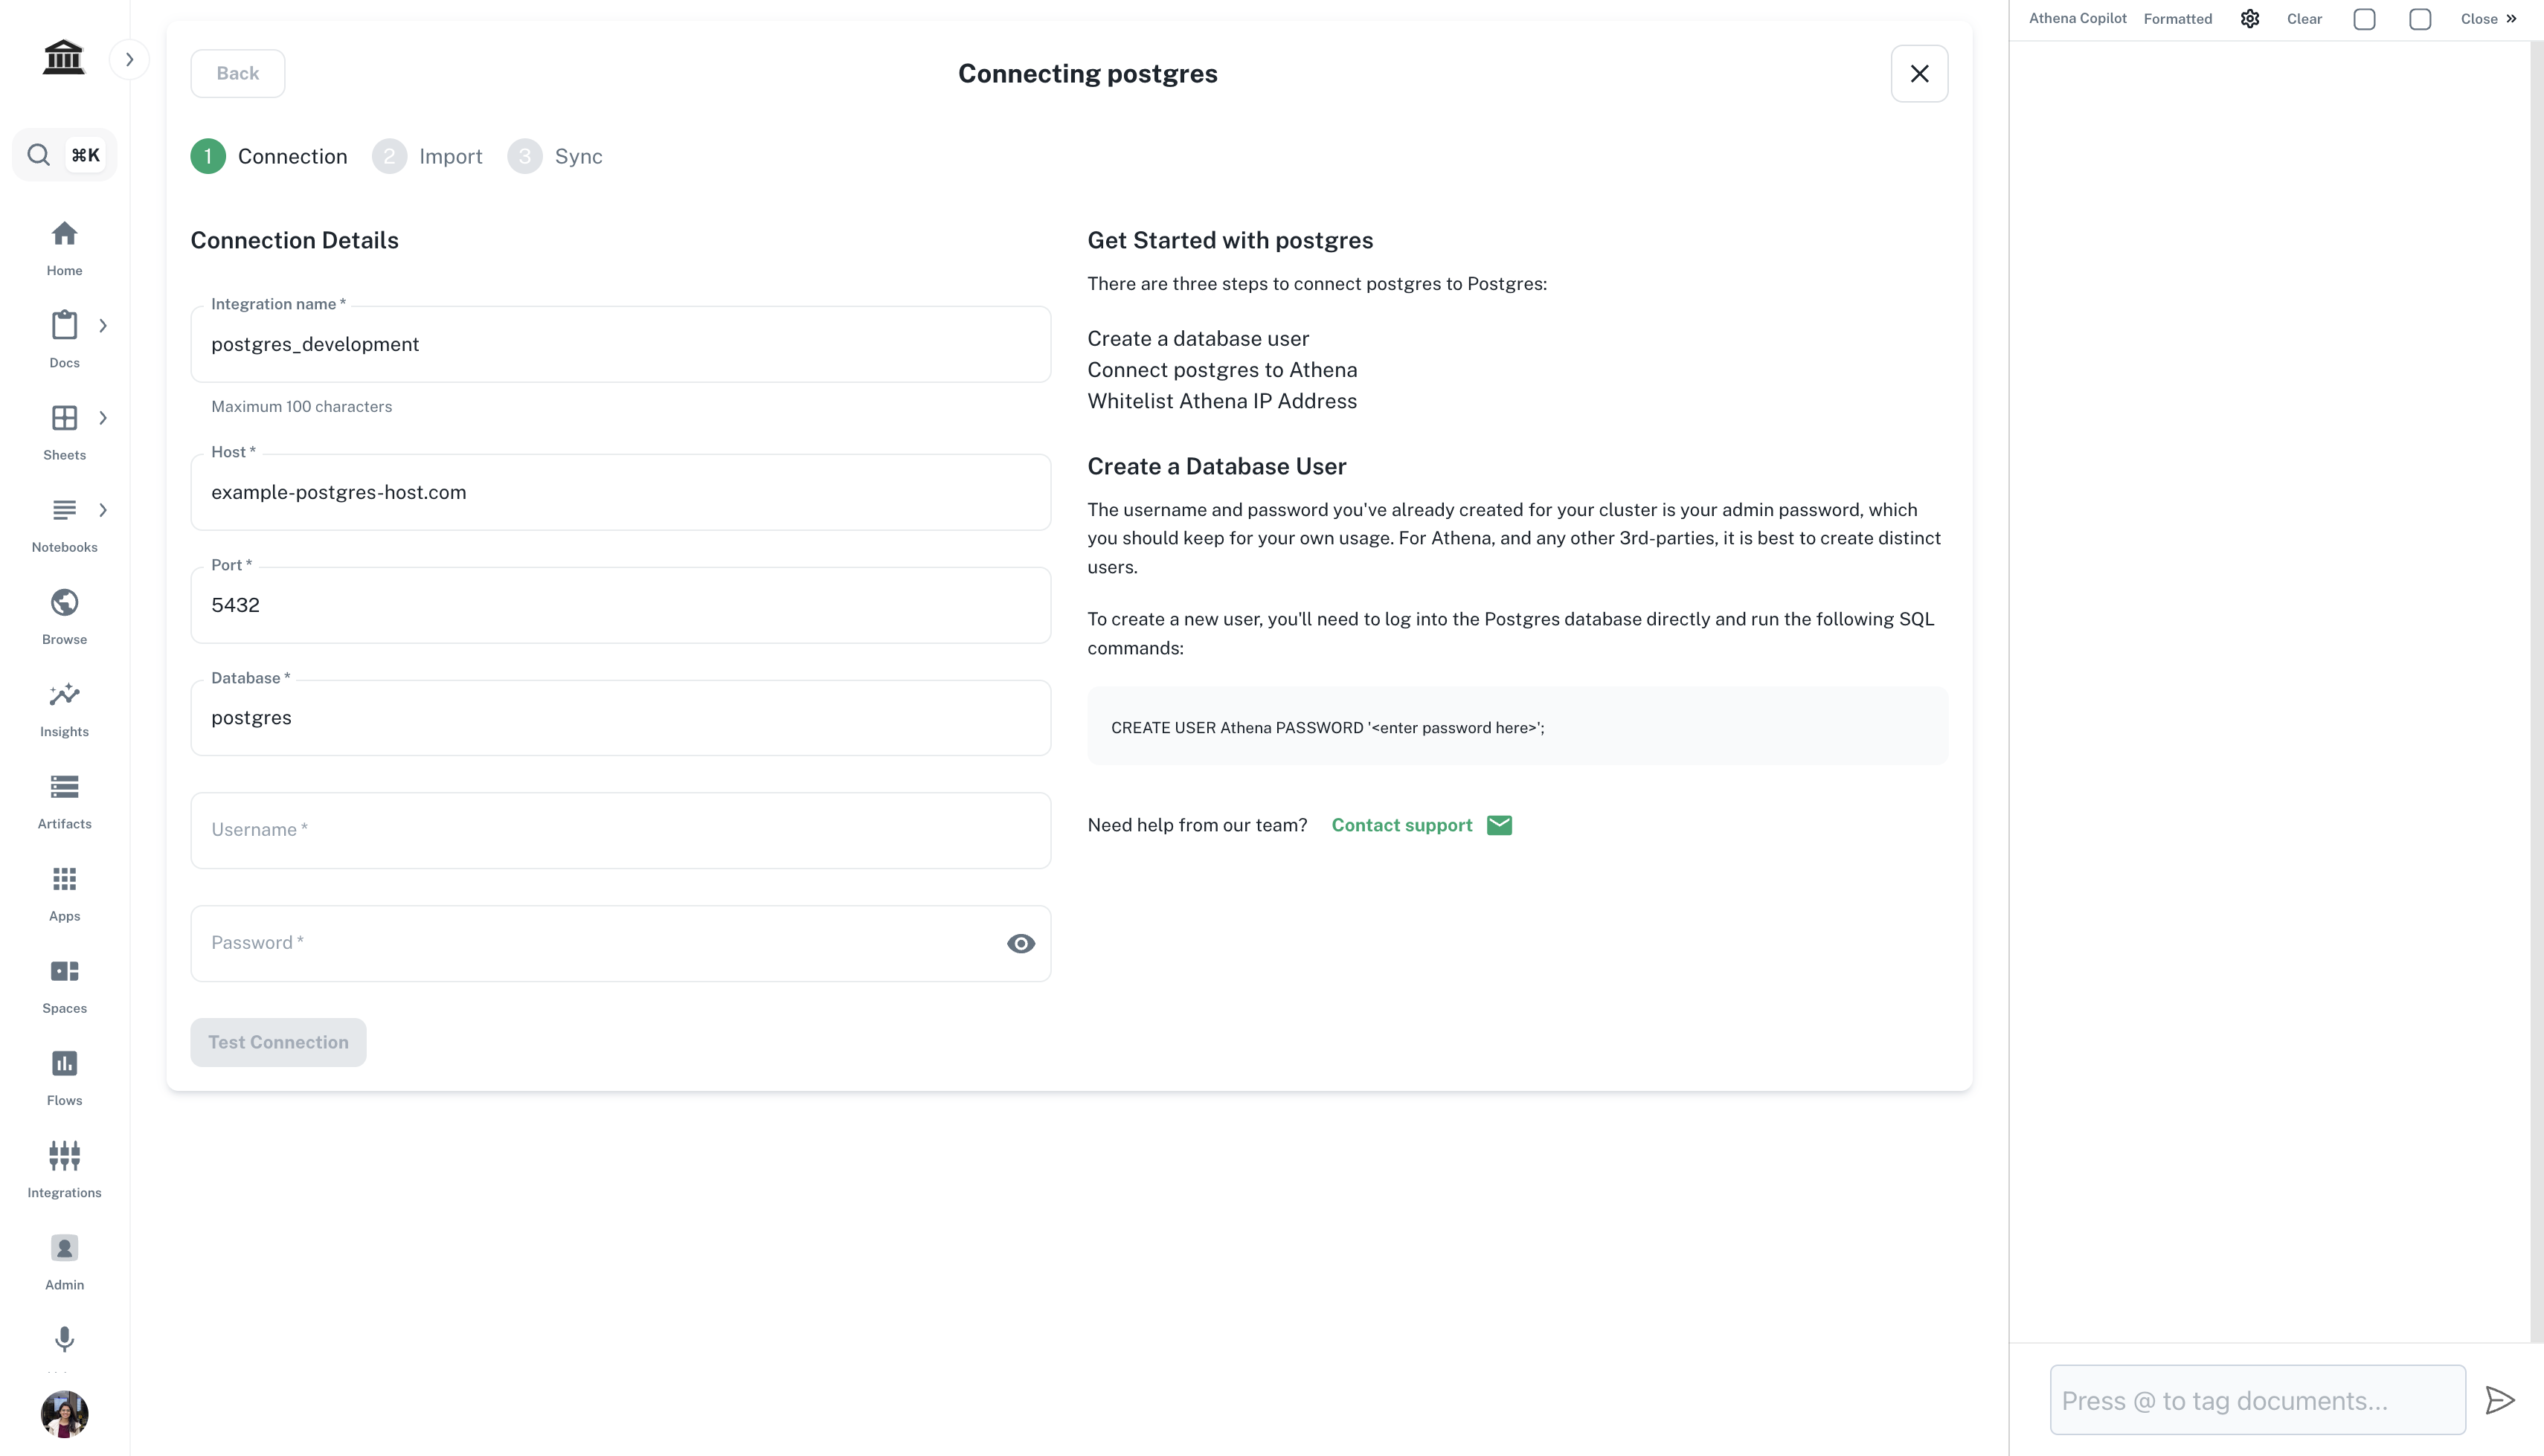Open Spaces in sidebar
The width and height of the screenshot is (2544, 1456).
[x=64, y=986]
